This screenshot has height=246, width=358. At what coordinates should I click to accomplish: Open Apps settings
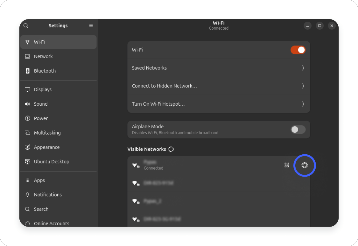(59, 180)
